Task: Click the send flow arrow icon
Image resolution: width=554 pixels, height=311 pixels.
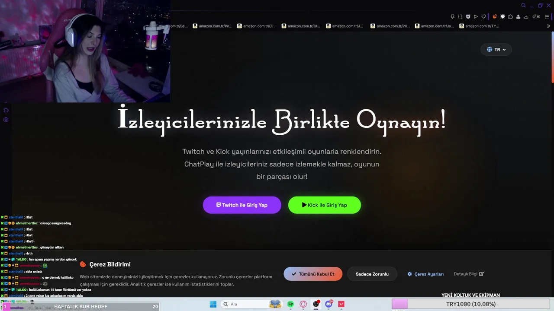Action: [476, 17]
